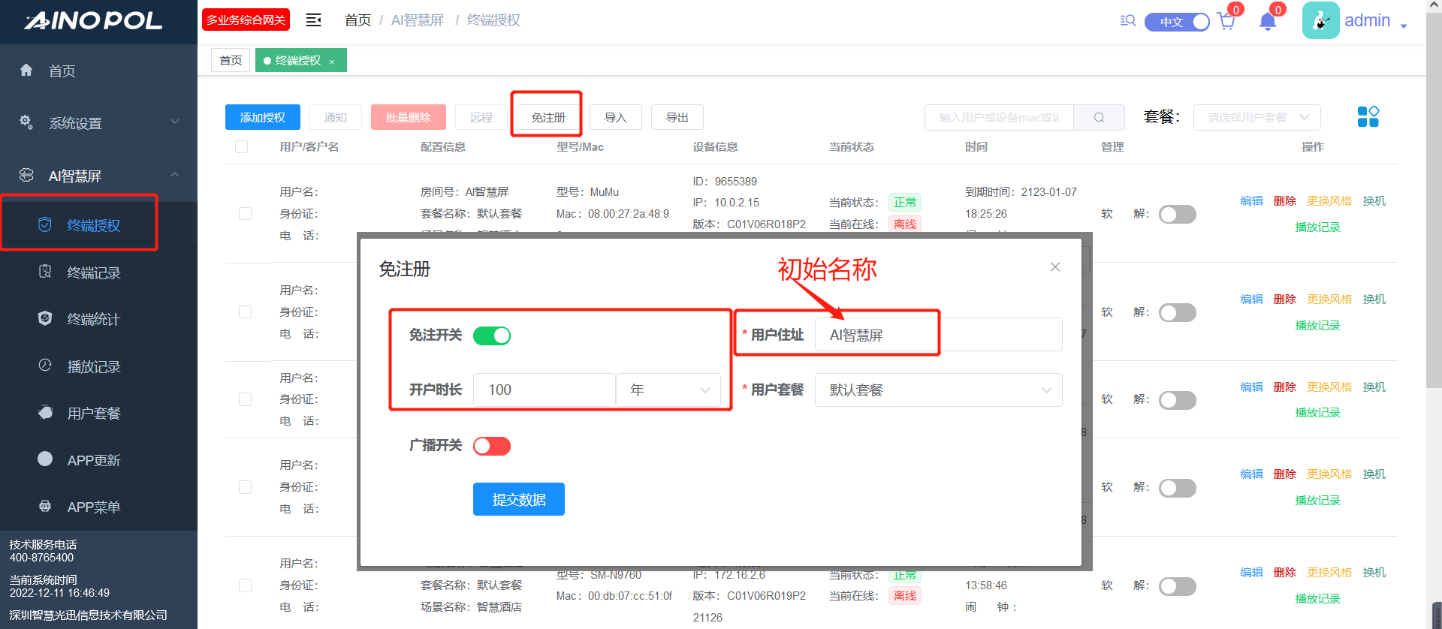Open the 请选择用户套餐 filter dropdown
This screenshot has height=629, width=1442.
tap(1256, 118)
